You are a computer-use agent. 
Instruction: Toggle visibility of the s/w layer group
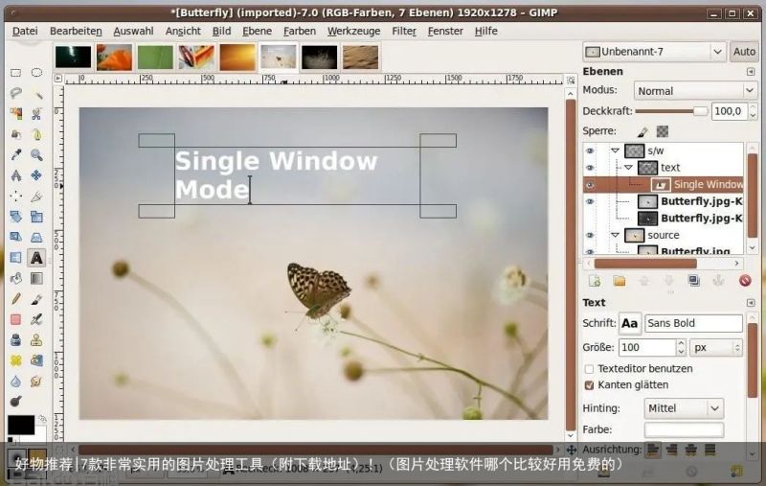[590, 150]
